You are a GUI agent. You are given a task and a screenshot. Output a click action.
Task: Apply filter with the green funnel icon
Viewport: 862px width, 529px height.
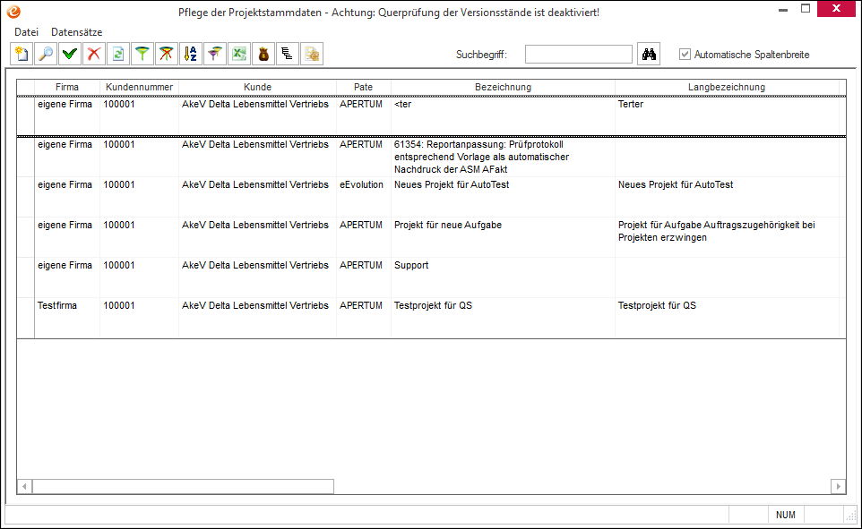pyautogui.click(x=143, y=54)
